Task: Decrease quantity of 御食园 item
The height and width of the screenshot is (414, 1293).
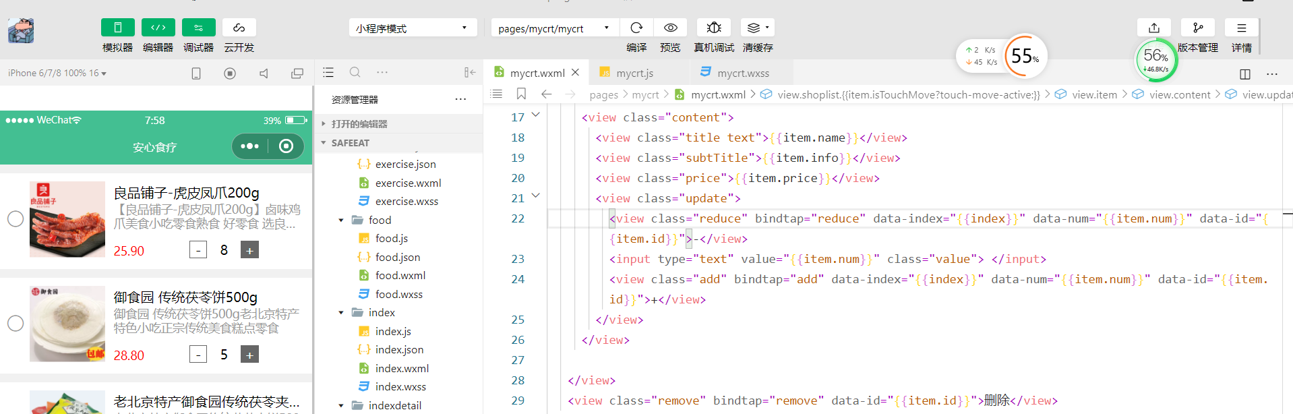Action: click(198, 355)
